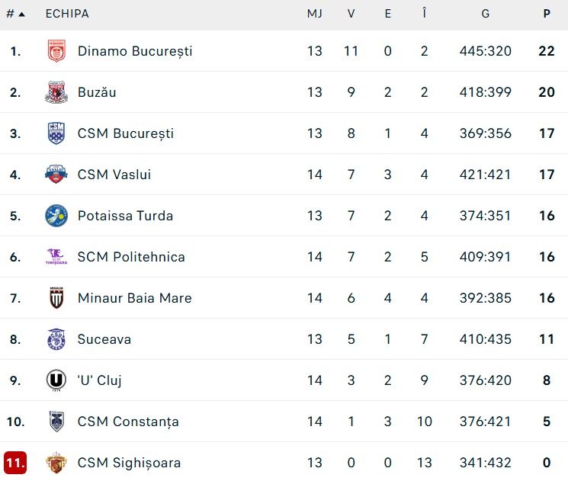Click the 'U' Cluj team logo
The width and height of the screenshot is (568, 481).
click(56, 380)
